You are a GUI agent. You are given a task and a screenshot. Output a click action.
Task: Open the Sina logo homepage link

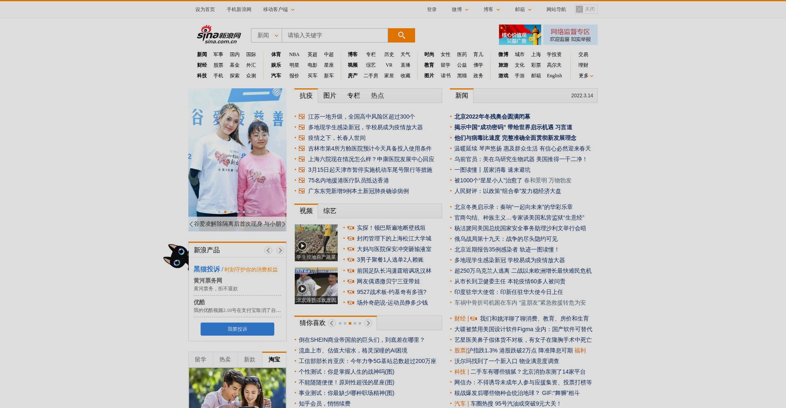tap(219, 34)
